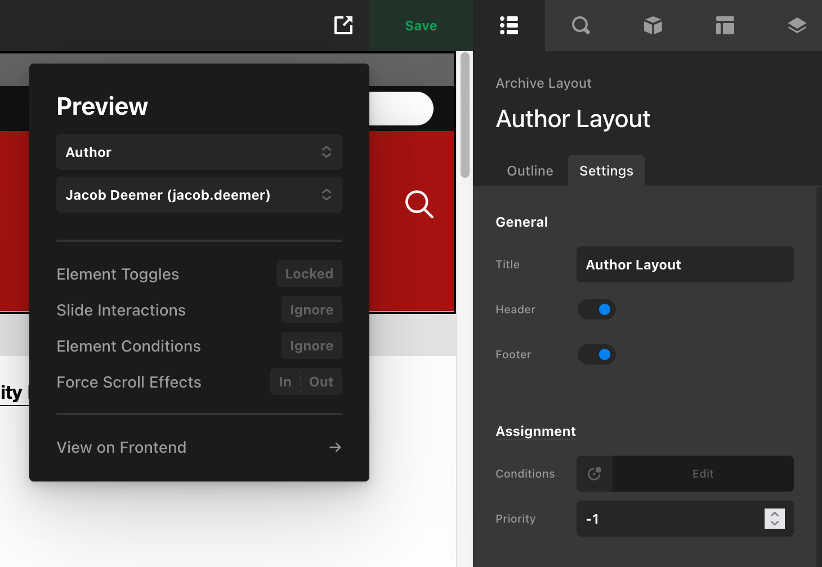Toggle the Header switch off
The width and height of the screenshot is (822, 567).
click(x=597, y=309)
